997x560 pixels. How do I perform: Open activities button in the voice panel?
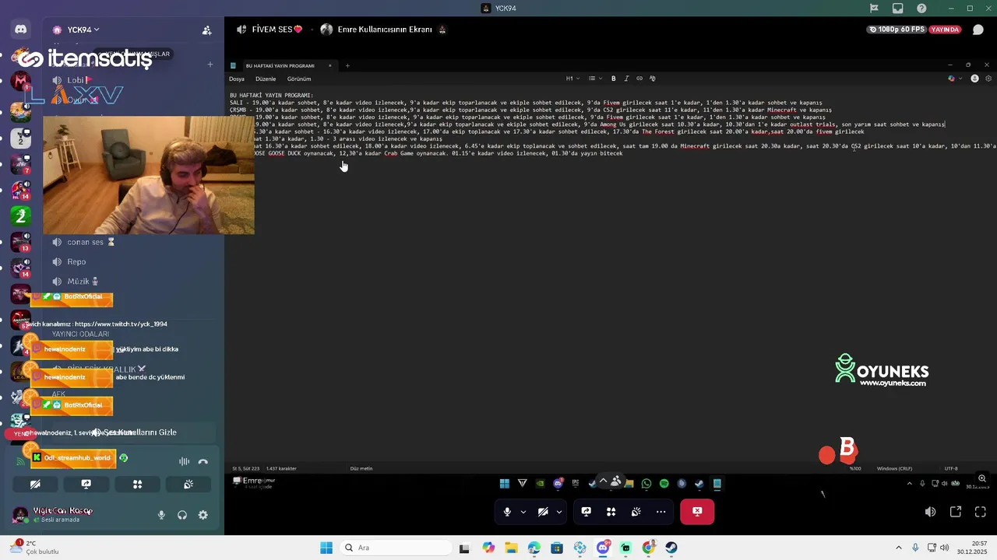137,484
